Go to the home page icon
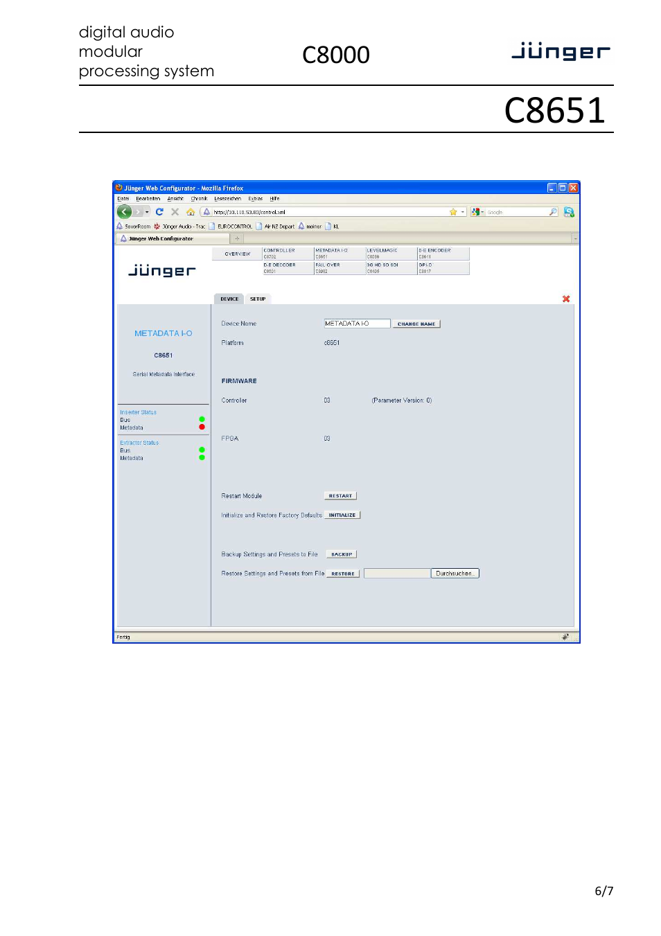 pos(190,212)
